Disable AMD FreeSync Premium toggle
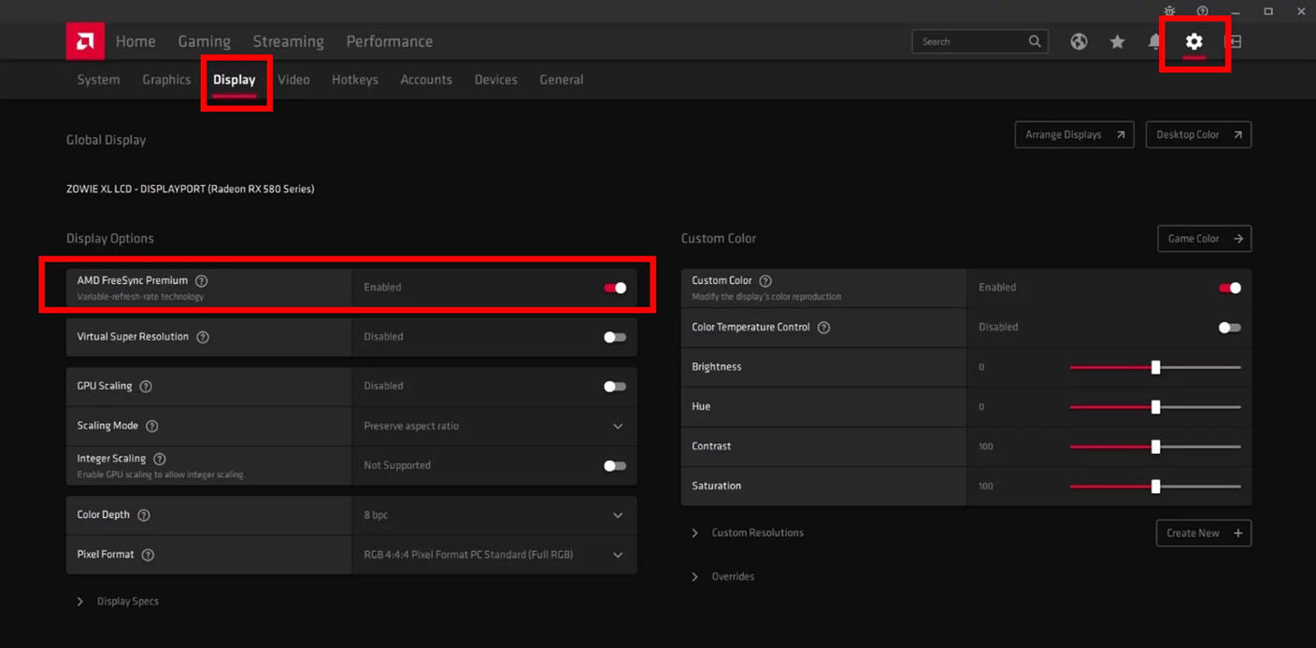Screen dimensions: 1316x648 [614, 288]
